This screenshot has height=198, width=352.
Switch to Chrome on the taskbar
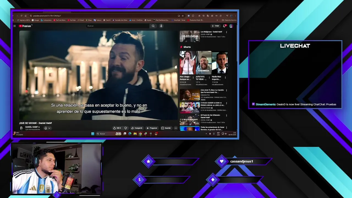tap(140, 134)
